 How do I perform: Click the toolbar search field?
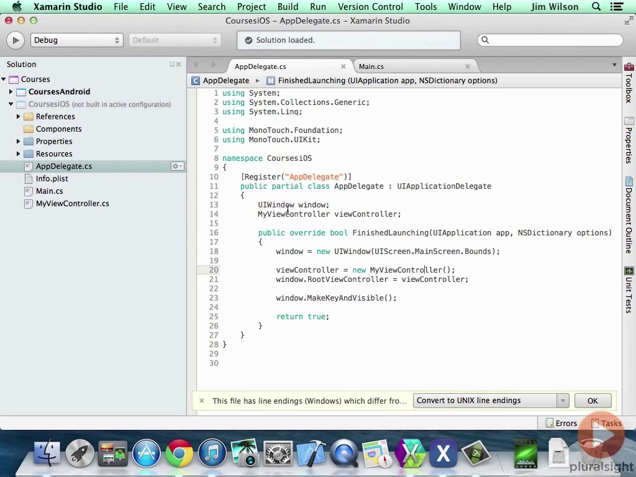click(550, 40)
